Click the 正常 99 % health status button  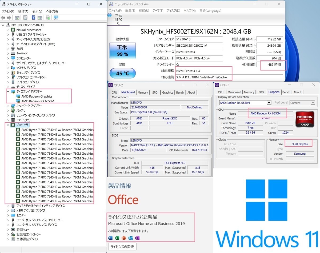click(x=122, y=51)
